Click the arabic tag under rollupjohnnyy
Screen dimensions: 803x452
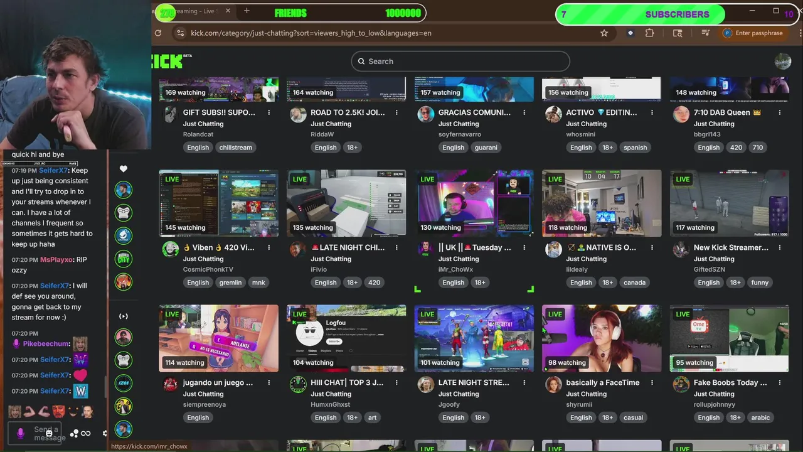[x=760, y=417]
